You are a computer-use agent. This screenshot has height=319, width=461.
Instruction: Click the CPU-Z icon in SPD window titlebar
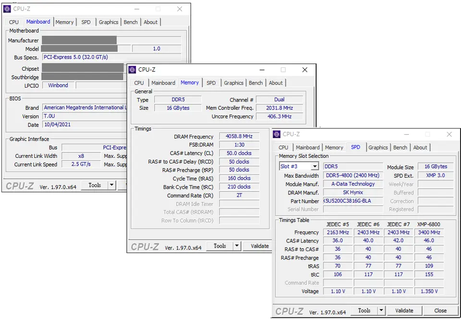(276, 134)
